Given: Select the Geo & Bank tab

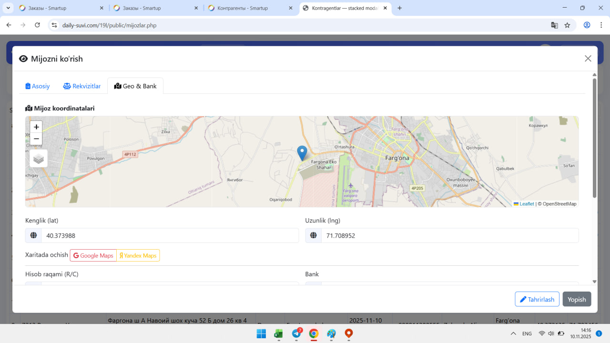Looking at the screenshot, I should (135, 86).
